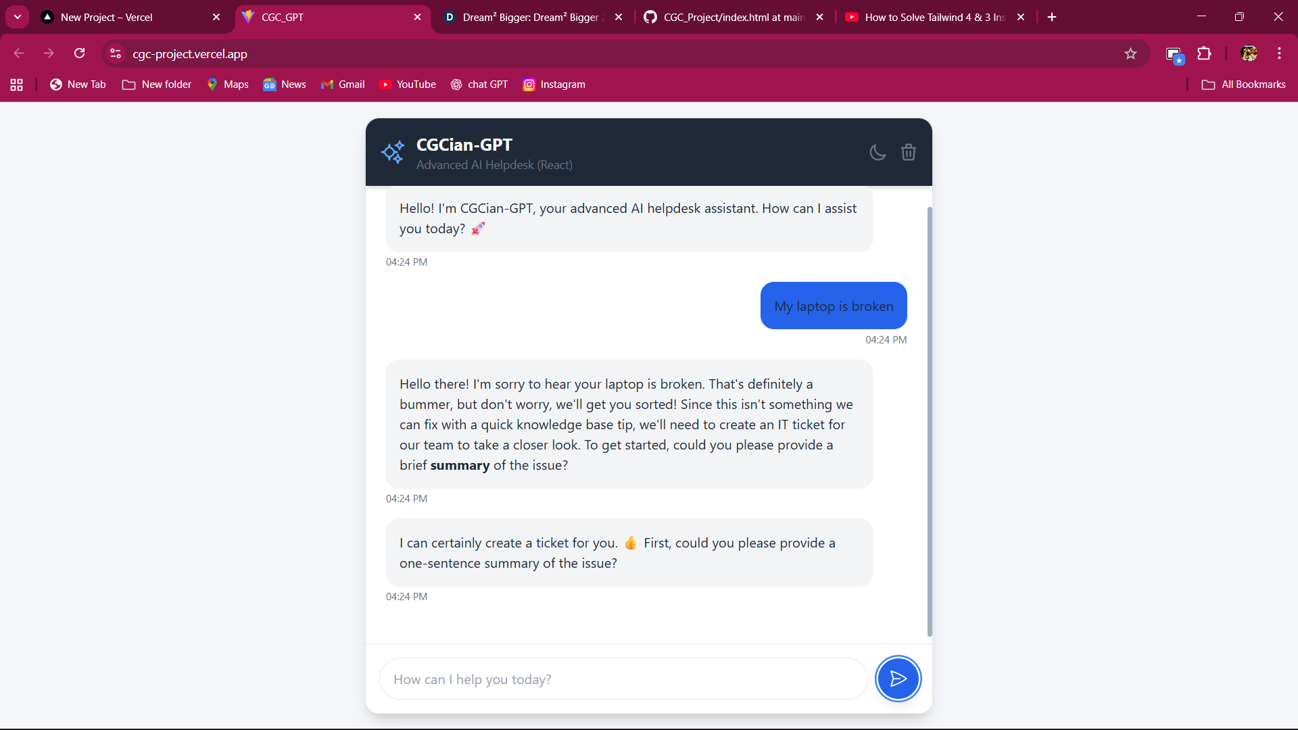Switch to New Project – Vercel tab
Image resolution: width=1298 pixels, height=730 pixels.
click(x=130, y=18)
